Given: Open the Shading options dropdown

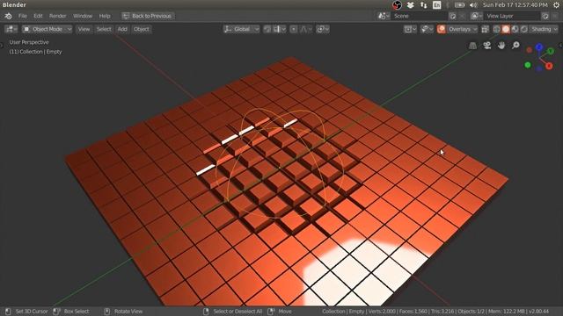Looking at the screenshot, I should pos(544,29).
